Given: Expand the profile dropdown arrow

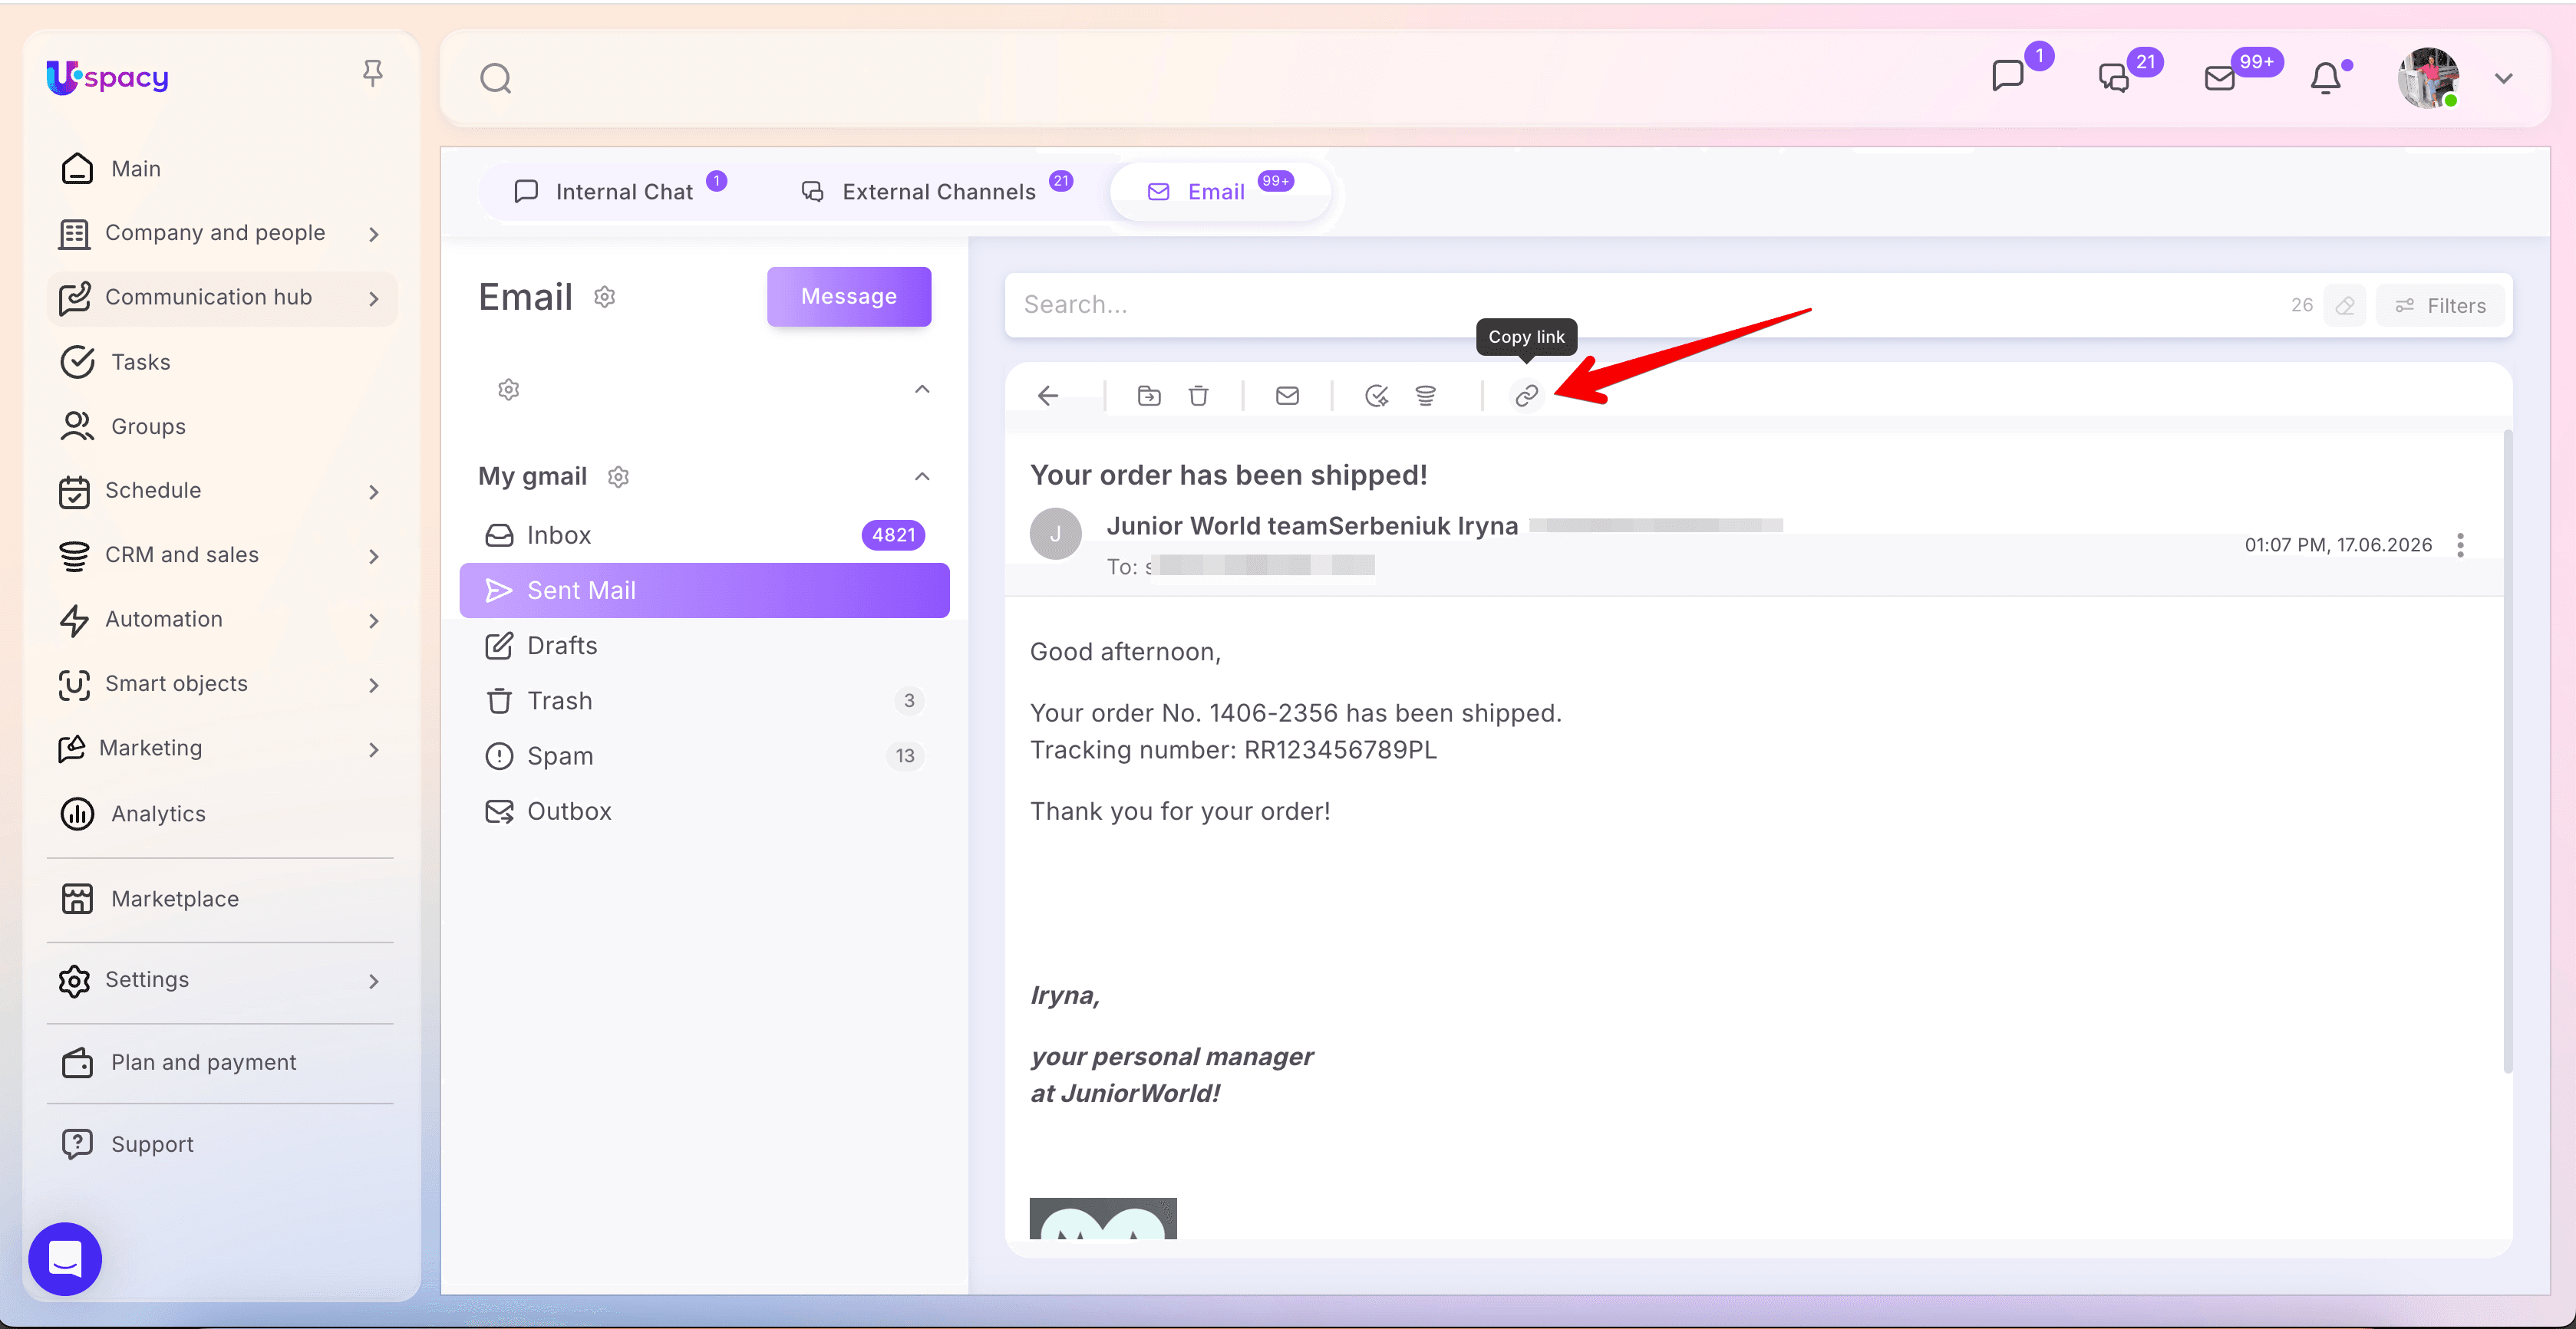Looking at the screenshot, I should point(2504,78).
